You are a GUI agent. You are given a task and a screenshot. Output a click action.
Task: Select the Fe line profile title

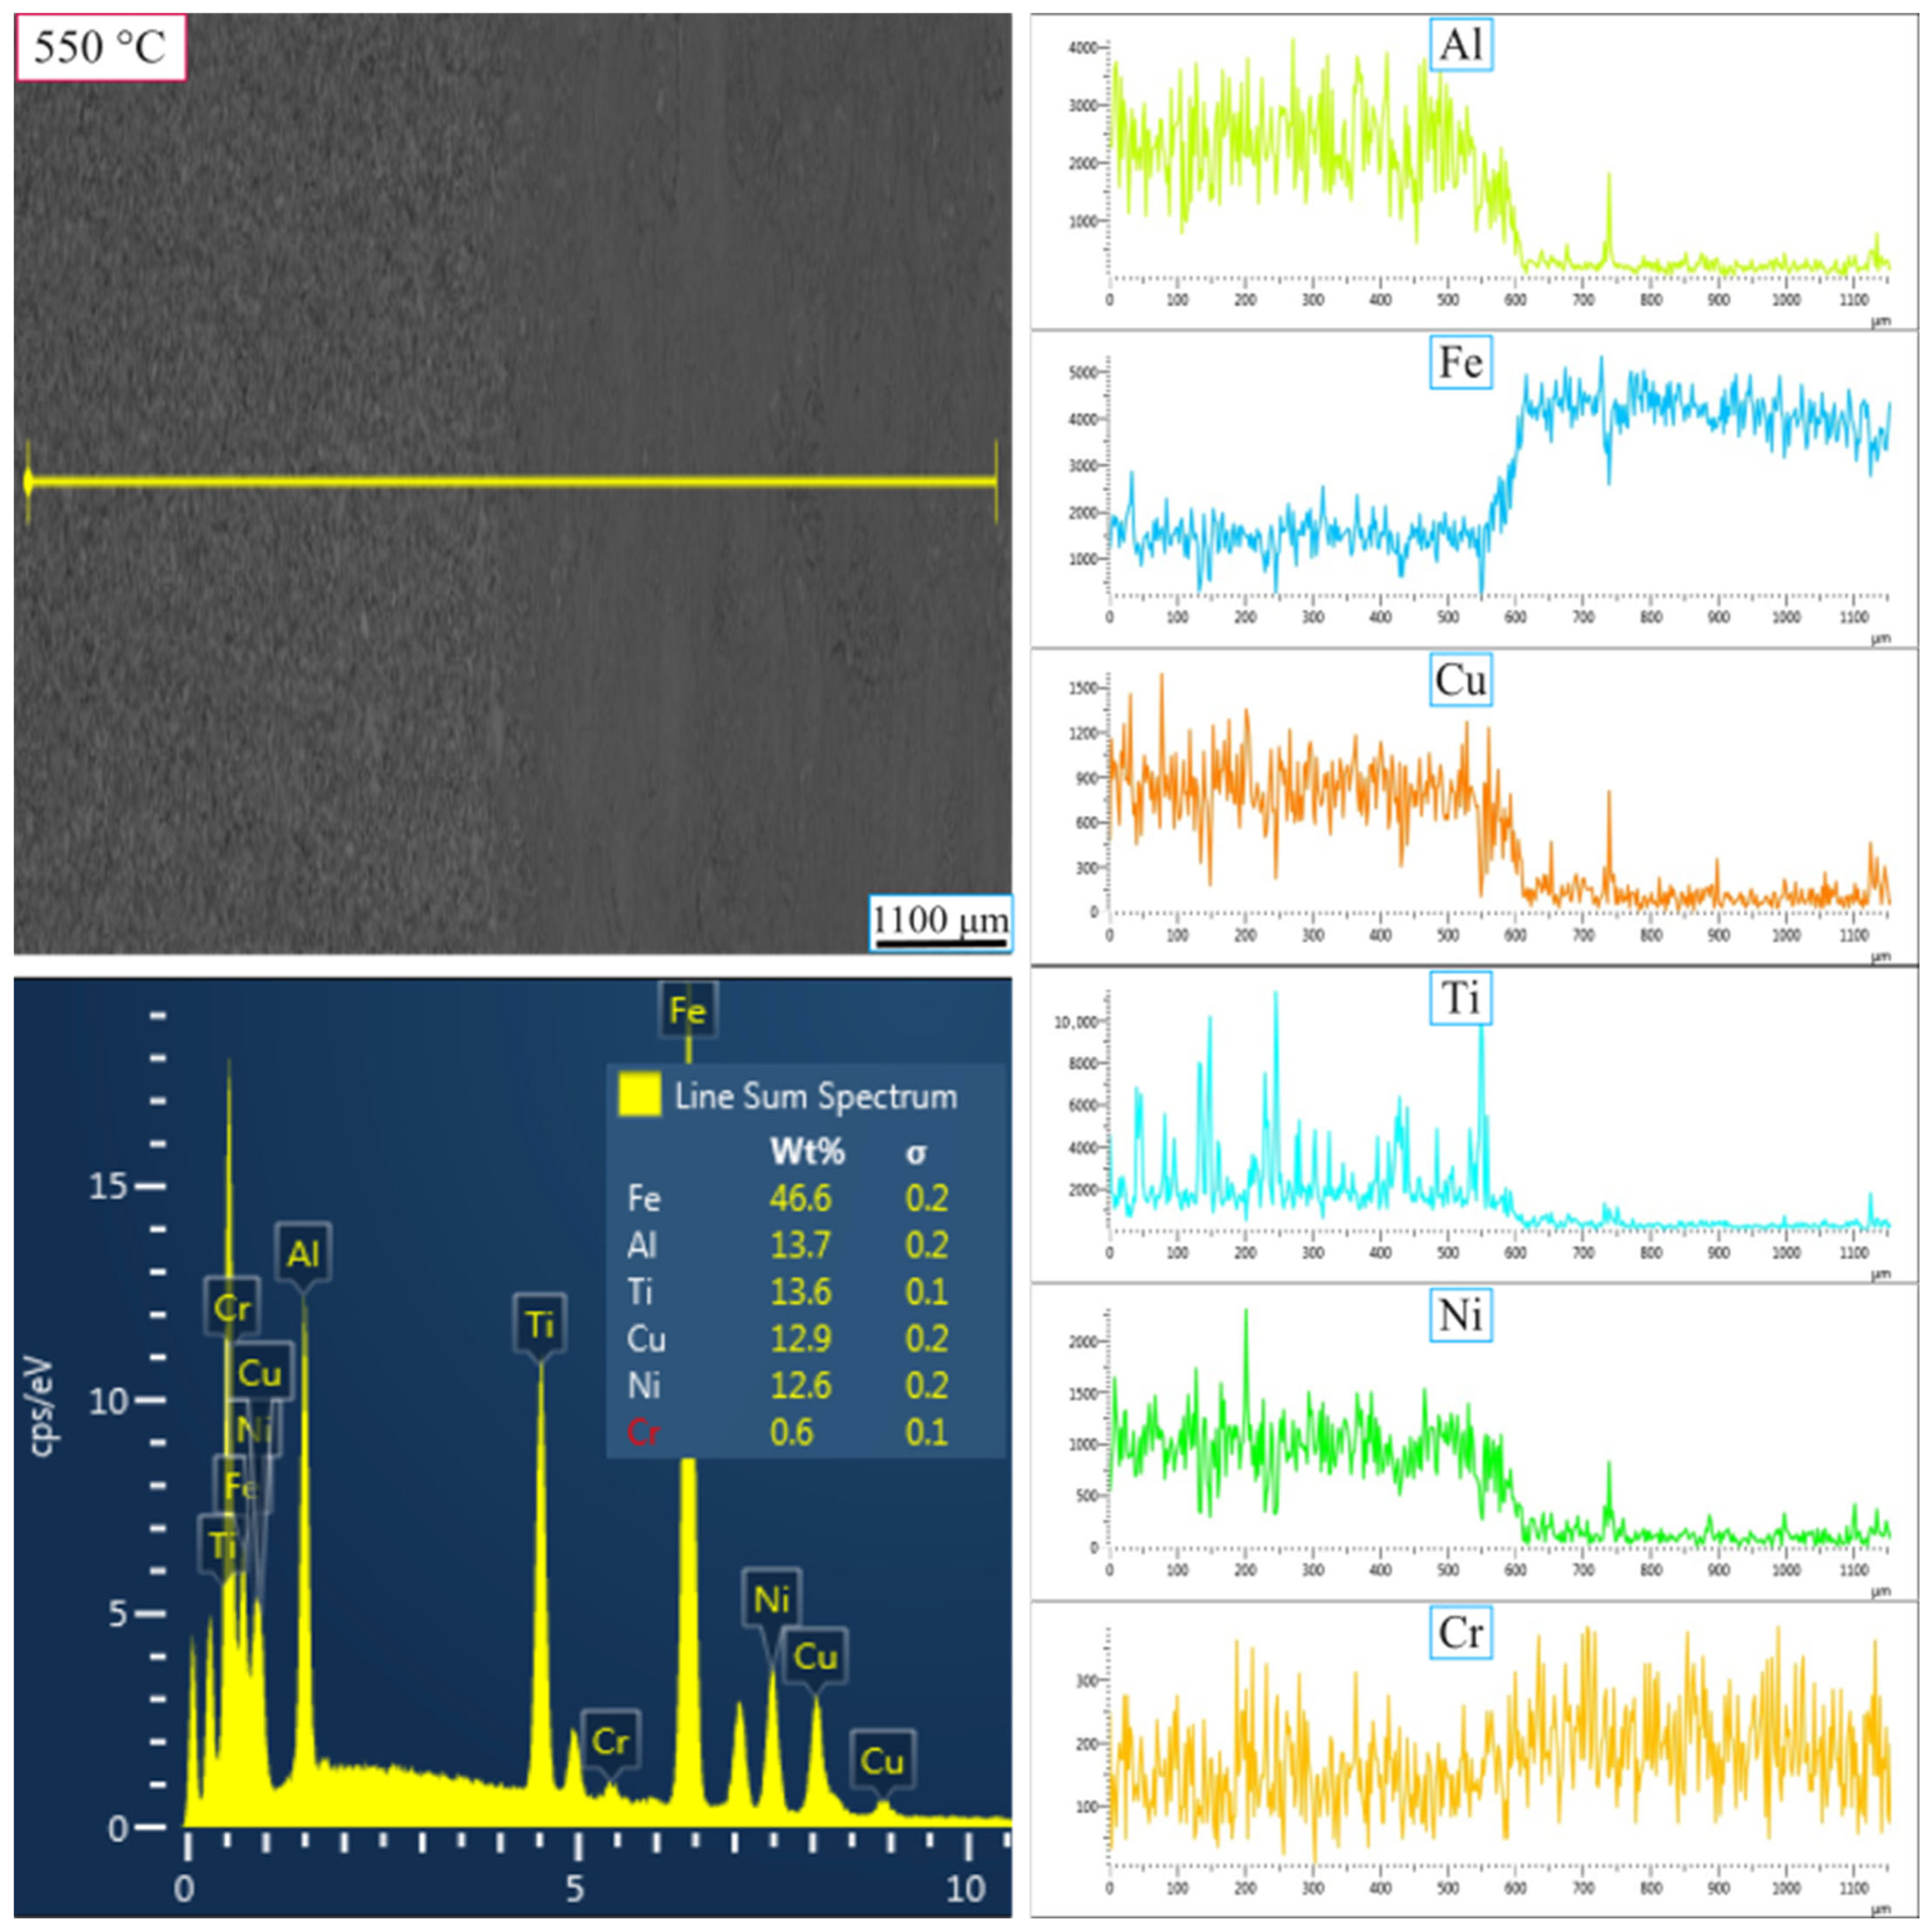click(x=1460, y=362)
